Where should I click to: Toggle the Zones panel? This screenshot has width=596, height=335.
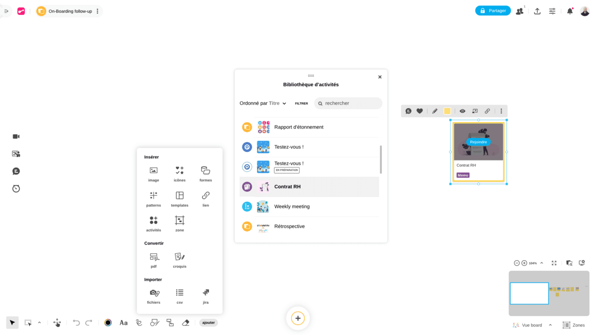(573, 325)
